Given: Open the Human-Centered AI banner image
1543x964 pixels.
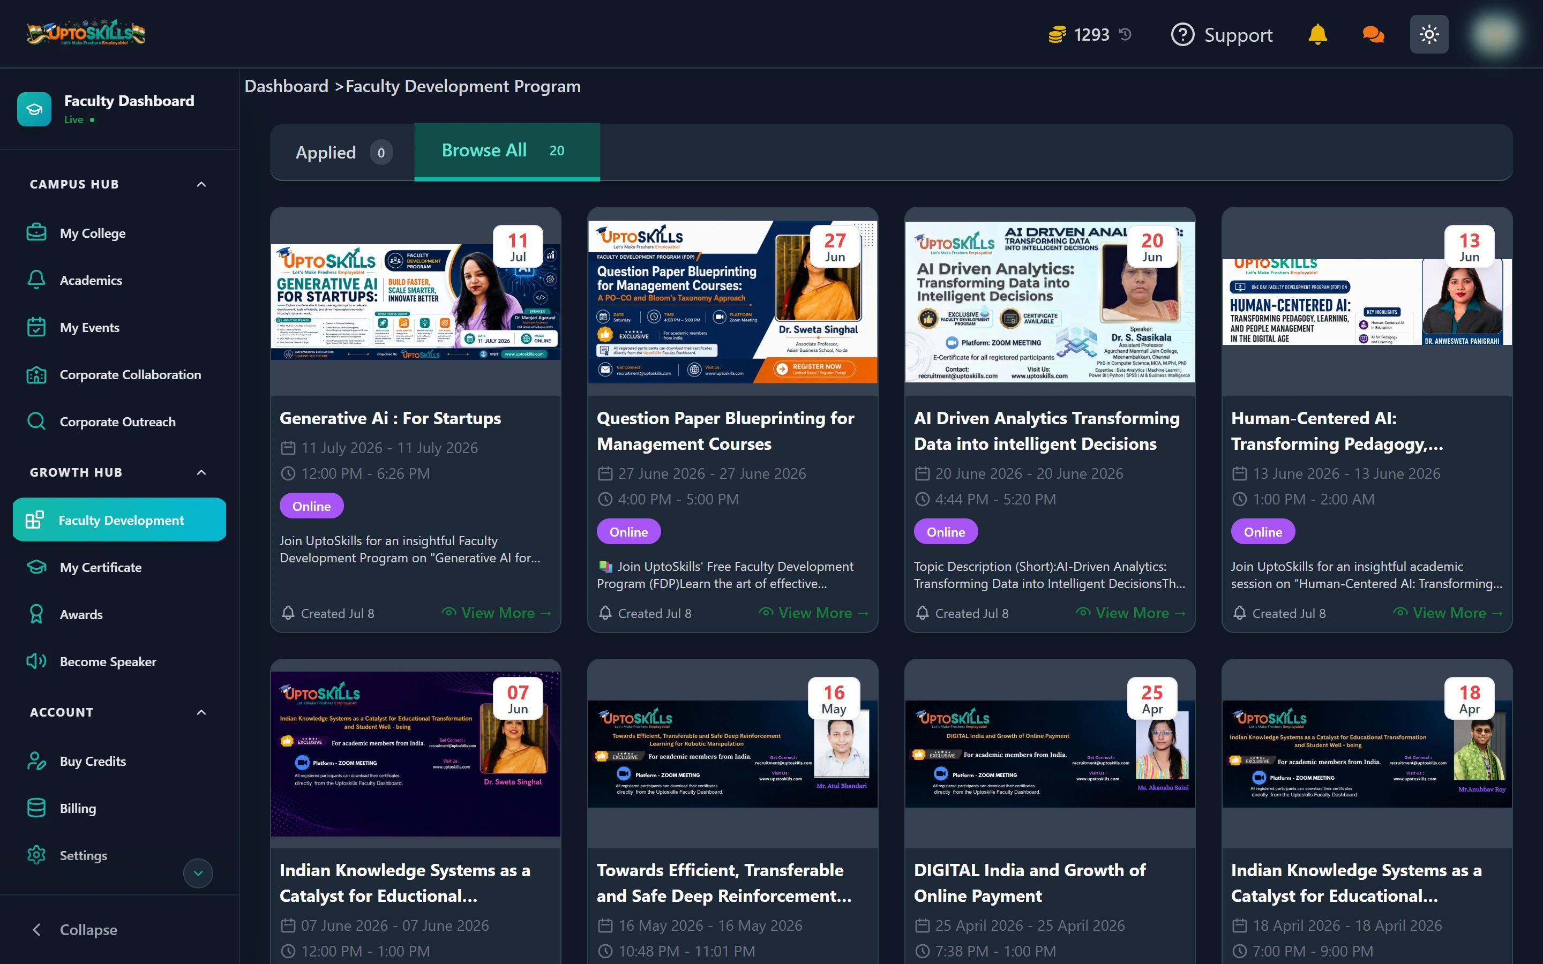Looking at the screenshot, I should (1367, 302).
